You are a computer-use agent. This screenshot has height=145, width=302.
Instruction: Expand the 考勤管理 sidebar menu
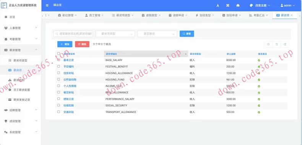click(21, 39)
